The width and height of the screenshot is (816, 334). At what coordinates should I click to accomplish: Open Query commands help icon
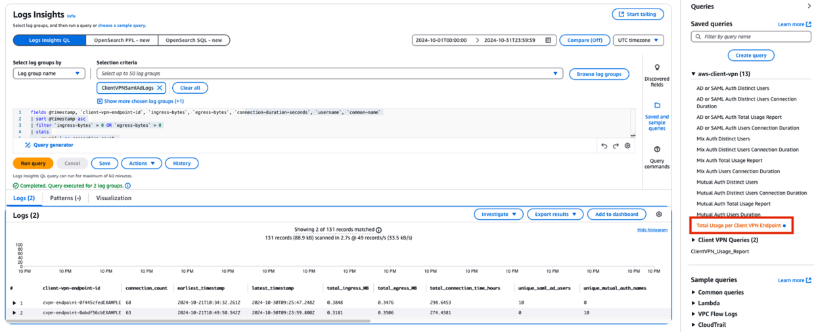coord(656,150)
